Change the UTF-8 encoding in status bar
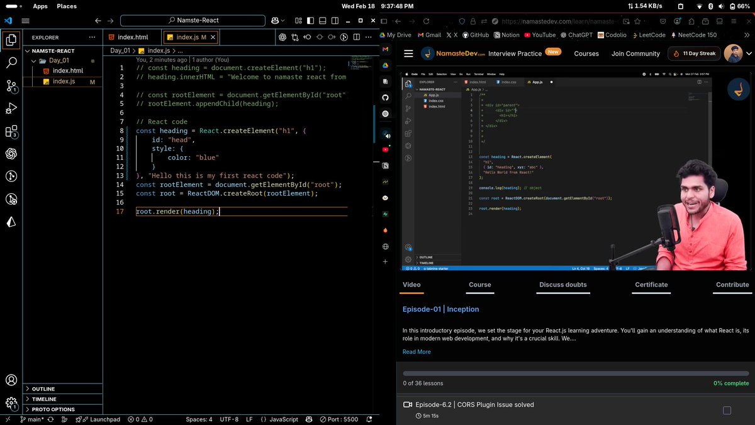 pyautogui.click(x=229, y=419)
